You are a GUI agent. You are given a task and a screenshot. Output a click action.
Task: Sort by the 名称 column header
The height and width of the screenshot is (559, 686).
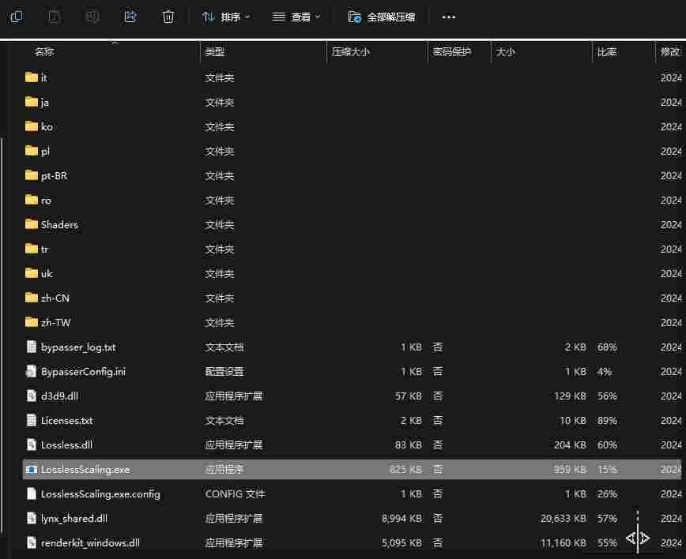pyautogui.click(x=44, y=52)
